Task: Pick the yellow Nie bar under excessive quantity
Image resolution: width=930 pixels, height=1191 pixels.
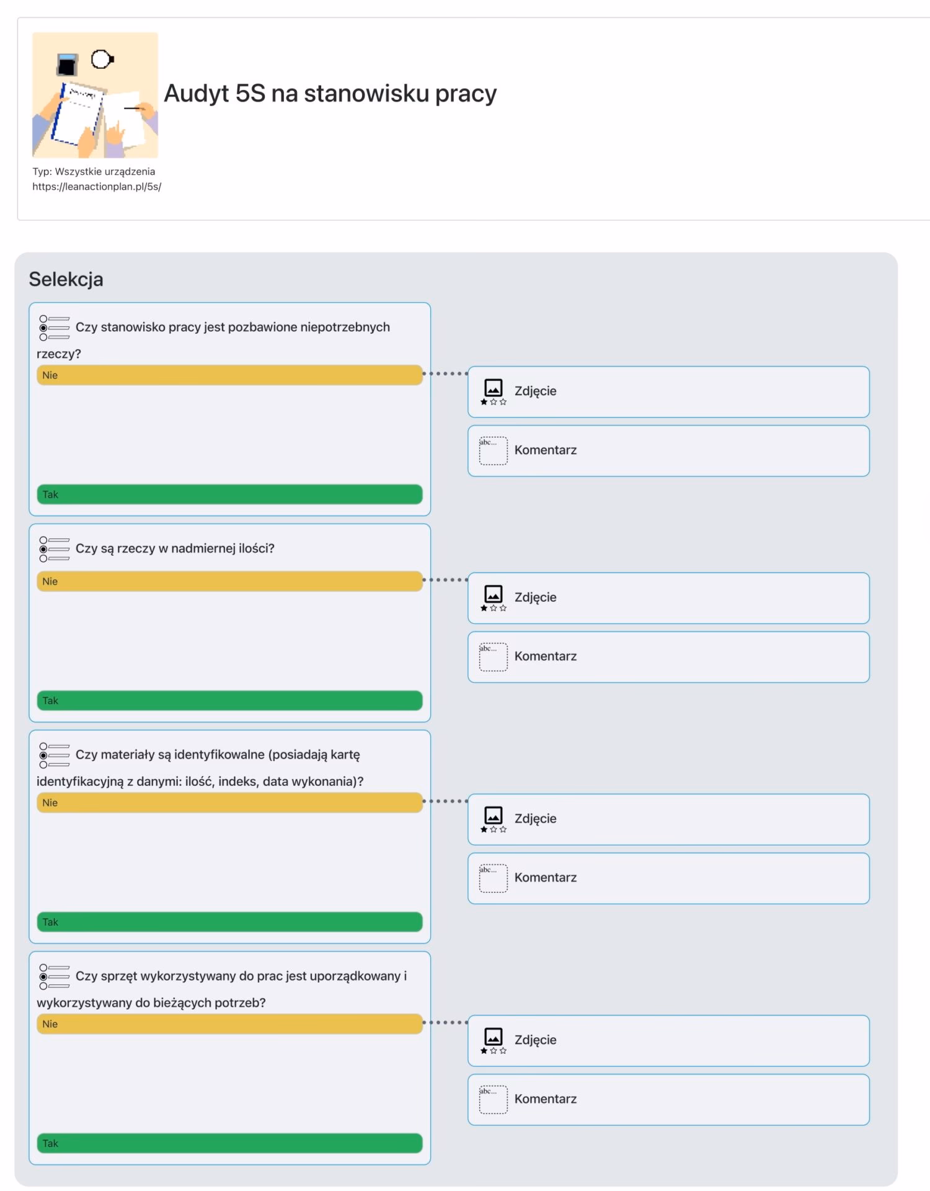Action: (229, 581)
